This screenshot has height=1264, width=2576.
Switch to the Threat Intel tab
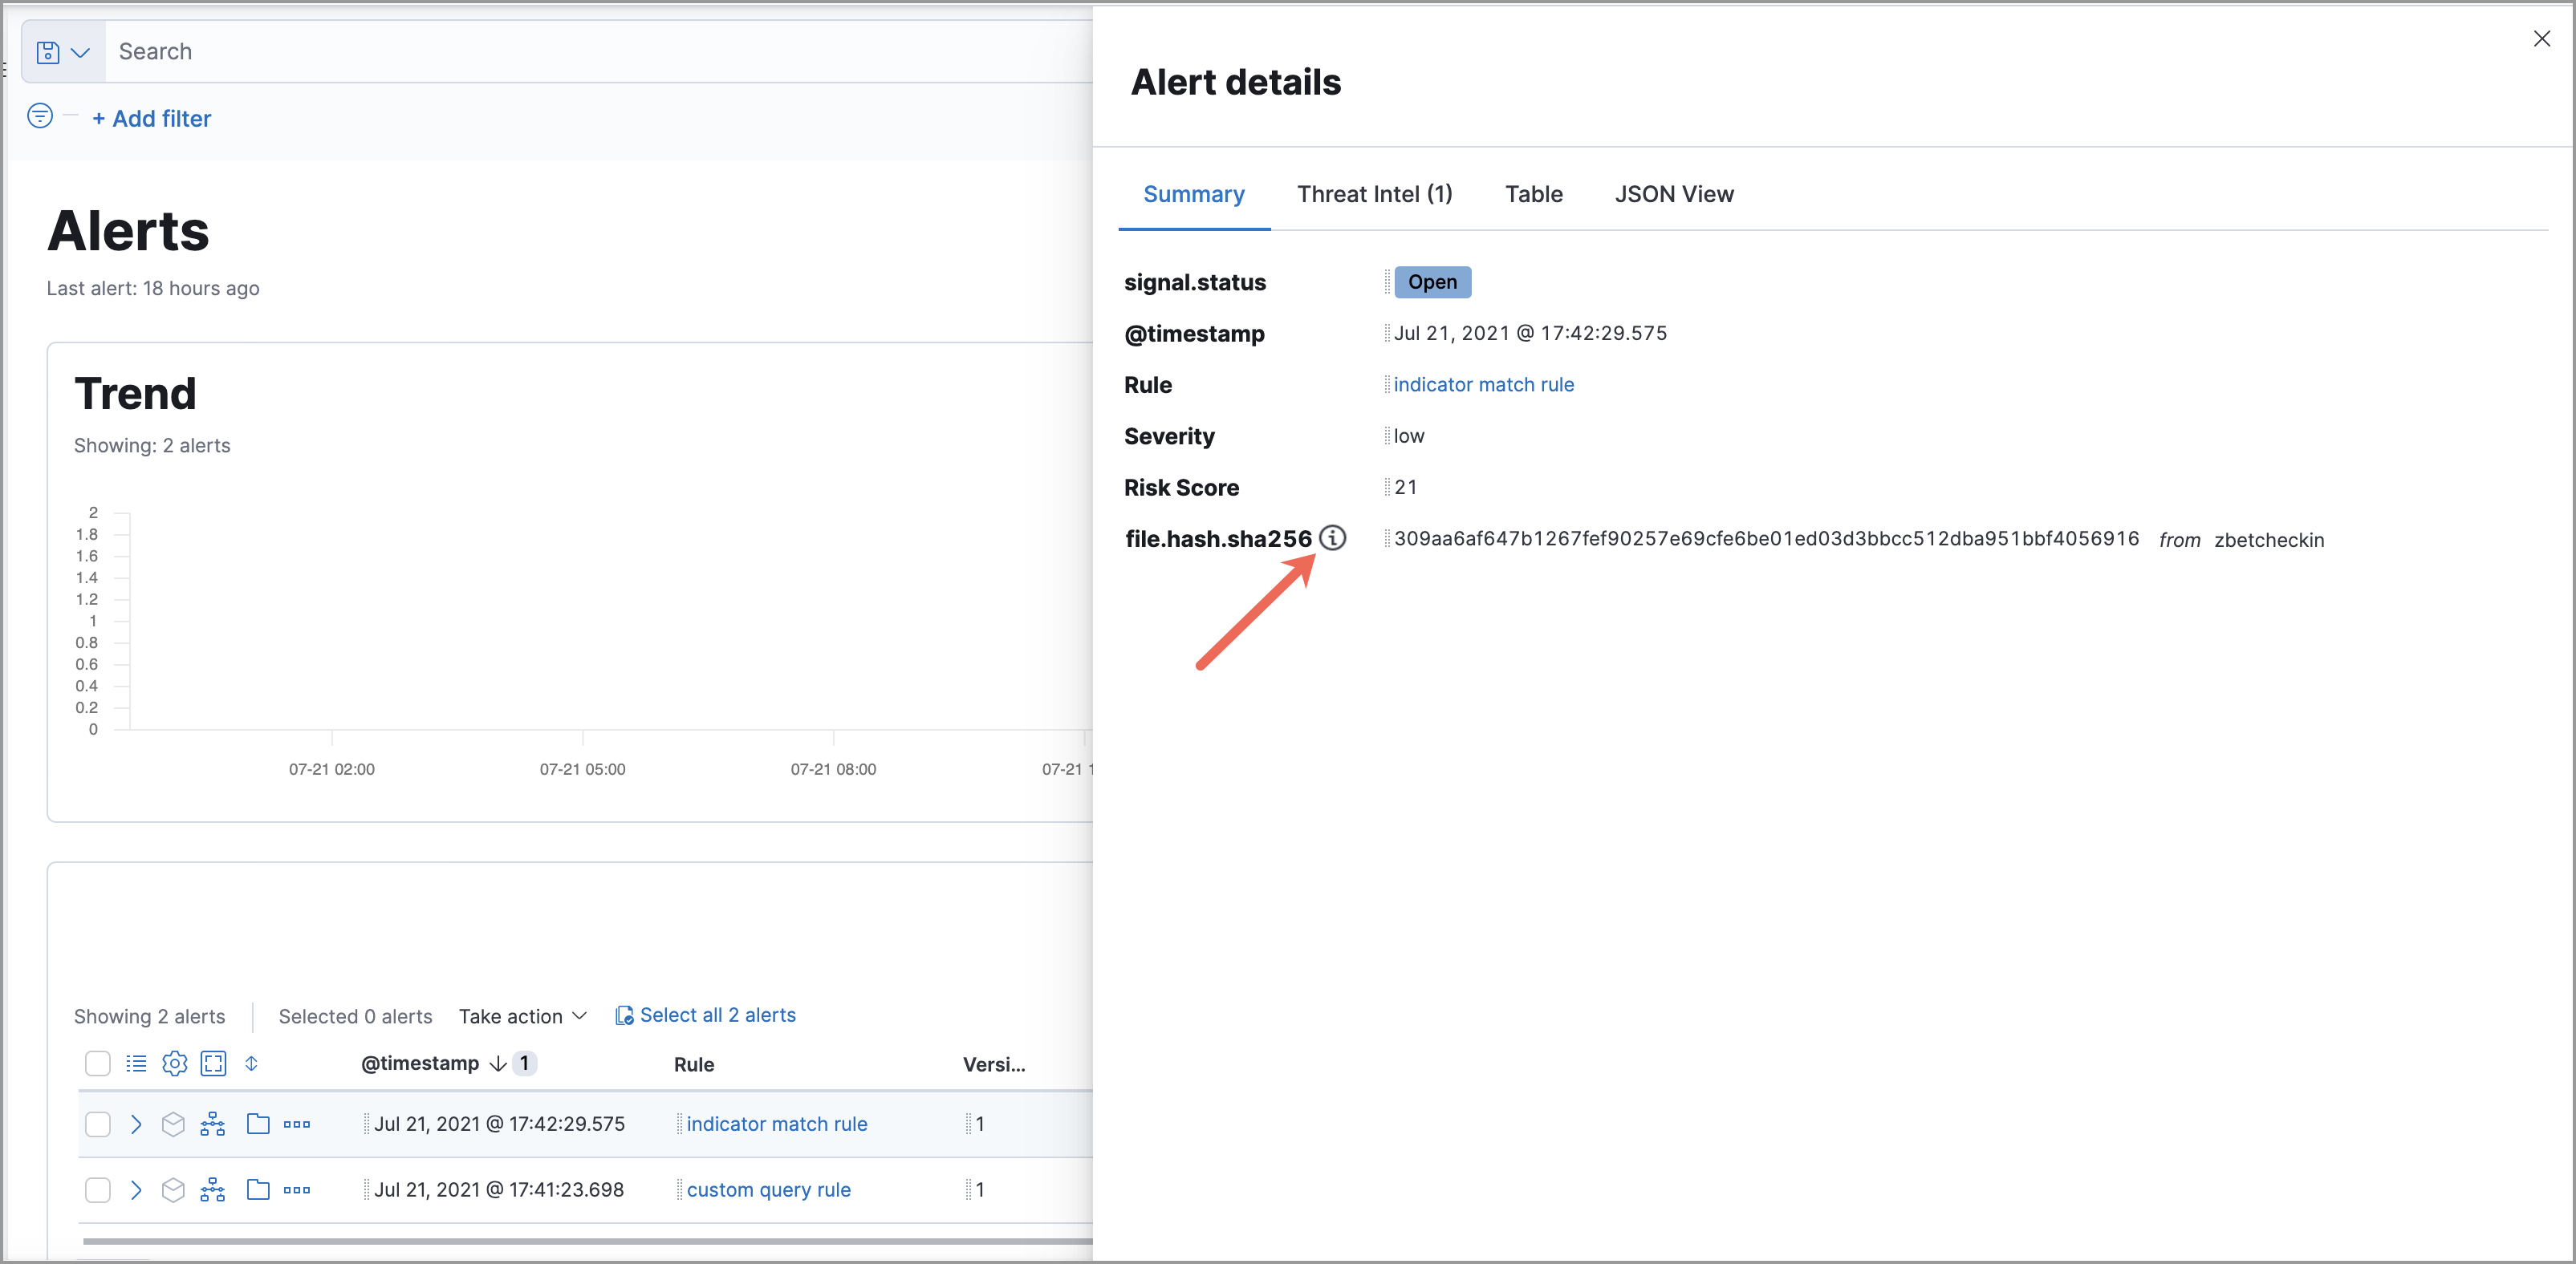[1374, 194]
